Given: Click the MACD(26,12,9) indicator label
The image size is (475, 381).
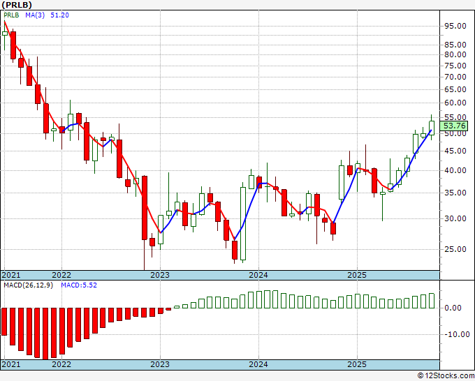Looking at the screenshot, I should tap(28, 285).
